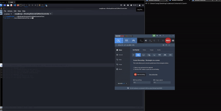Click the Record/Stop hotkey field
221x111 pixels.
pos(142,82)
